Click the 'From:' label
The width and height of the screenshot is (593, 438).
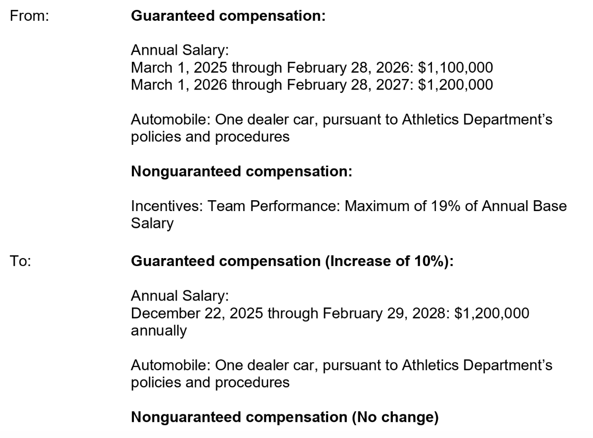coord(29,16)
